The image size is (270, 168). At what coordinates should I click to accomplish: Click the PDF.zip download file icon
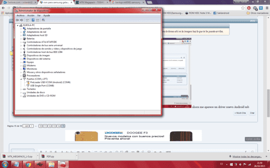[x=43, y=156]
